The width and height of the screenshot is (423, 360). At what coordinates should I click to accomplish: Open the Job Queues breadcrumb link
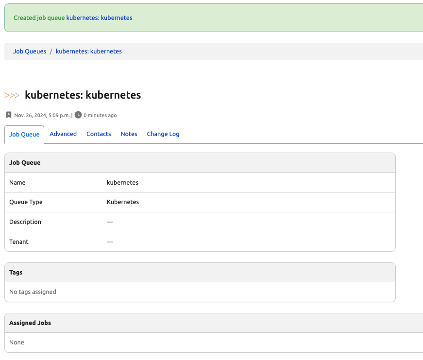coord(30,51)
